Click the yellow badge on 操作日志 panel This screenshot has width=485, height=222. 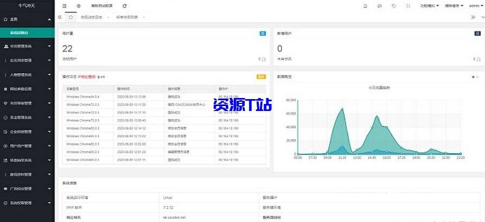[261, 76]
